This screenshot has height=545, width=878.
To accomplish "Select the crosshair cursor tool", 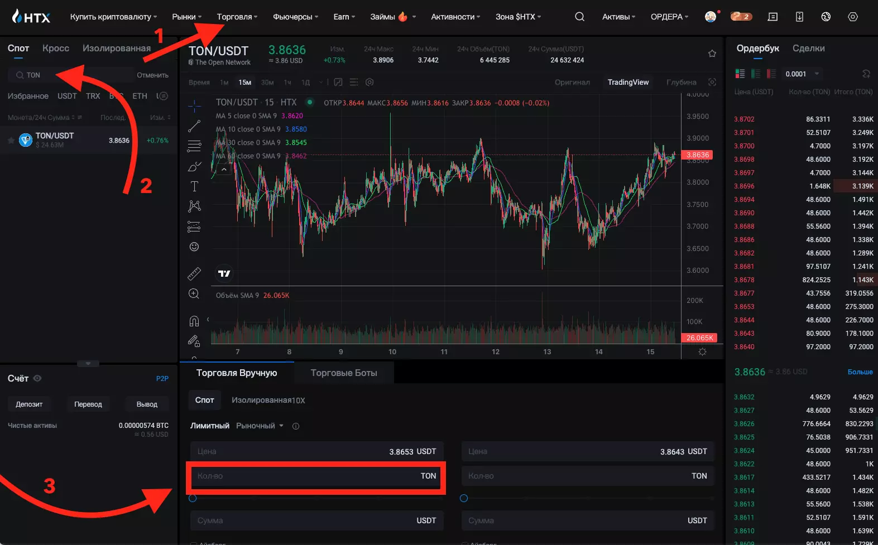I will (194, 106).
